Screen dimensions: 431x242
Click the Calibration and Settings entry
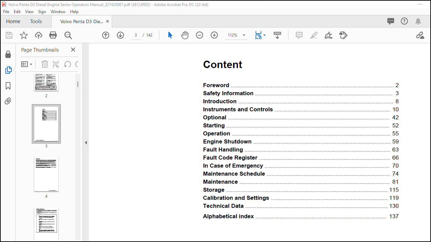point(301,198)
